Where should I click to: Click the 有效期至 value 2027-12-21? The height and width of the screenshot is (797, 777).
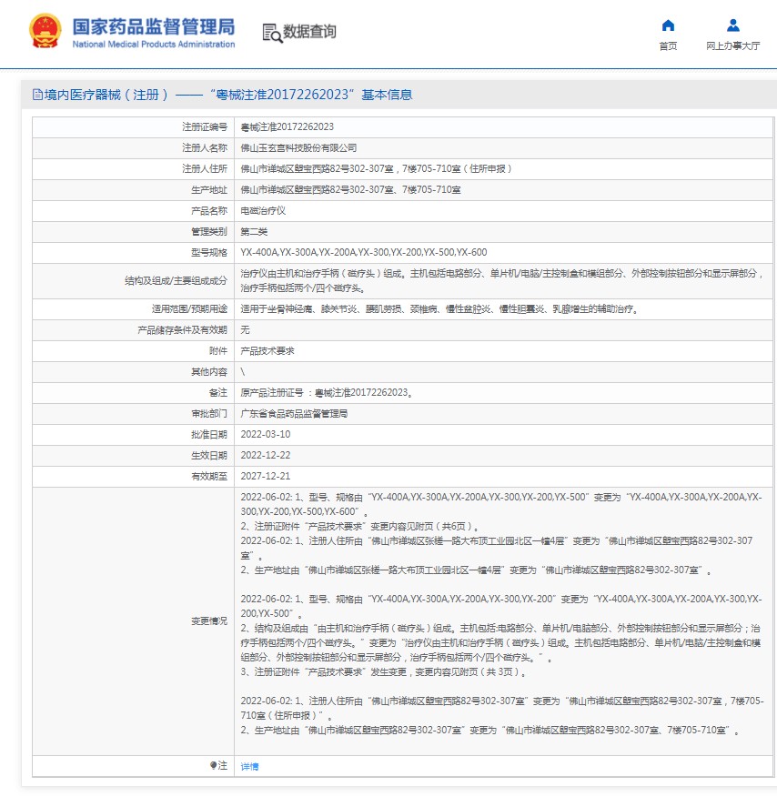[x=266, y=476]
